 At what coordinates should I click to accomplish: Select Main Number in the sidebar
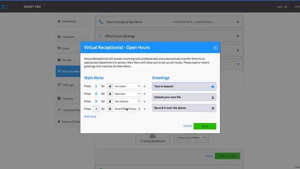click(x=68, y=71)
